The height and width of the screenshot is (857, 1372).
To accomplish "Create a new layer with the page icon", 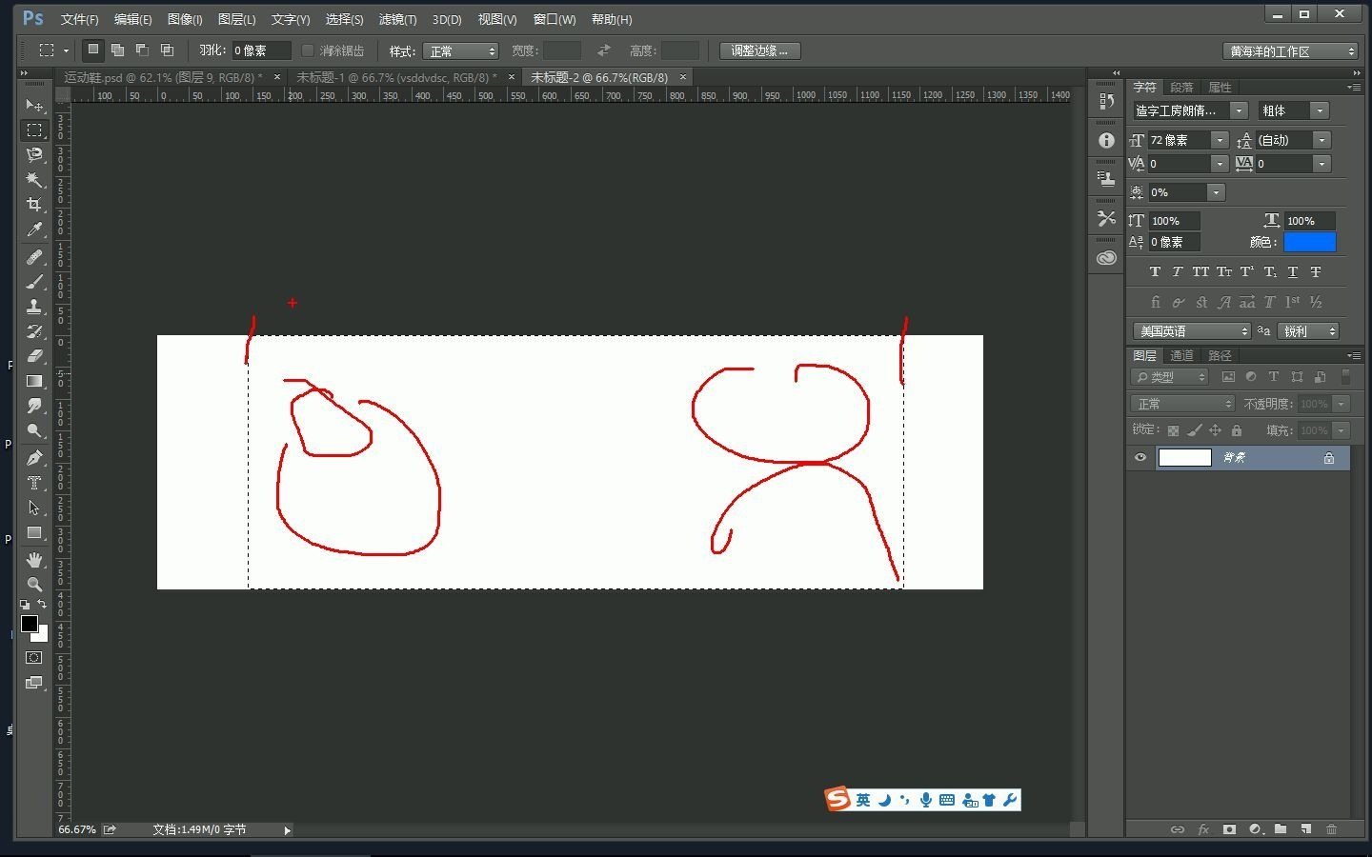I will click(1306, 829).
